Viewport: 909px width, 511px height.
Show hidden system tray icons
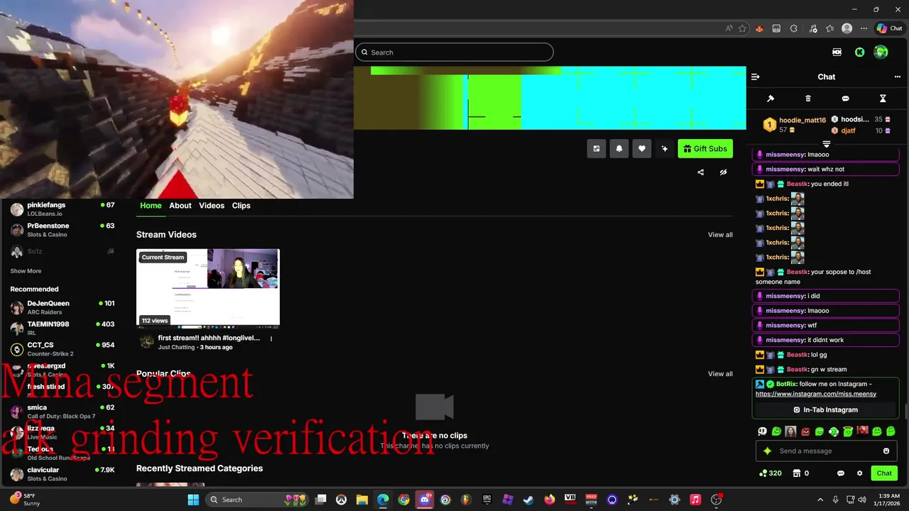820,500
